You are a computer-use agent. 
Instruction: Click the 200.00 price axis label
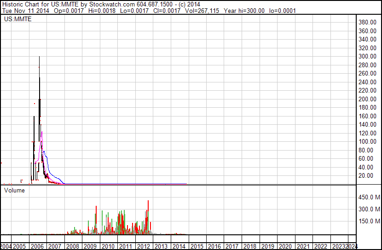pos(368,99)
